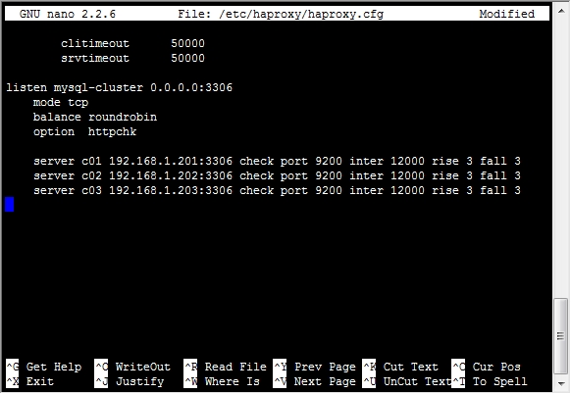Click the blue text cursor block
Screen dimensions: 571x394
(x=10, y=204)
